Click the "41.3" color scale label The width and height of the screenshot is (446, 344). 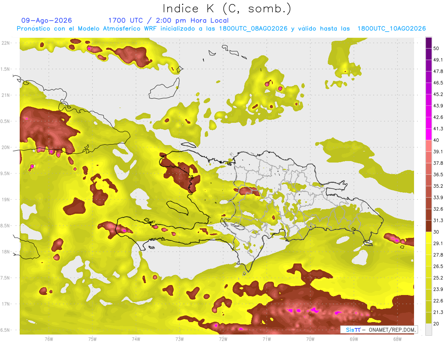click(438, 129)
